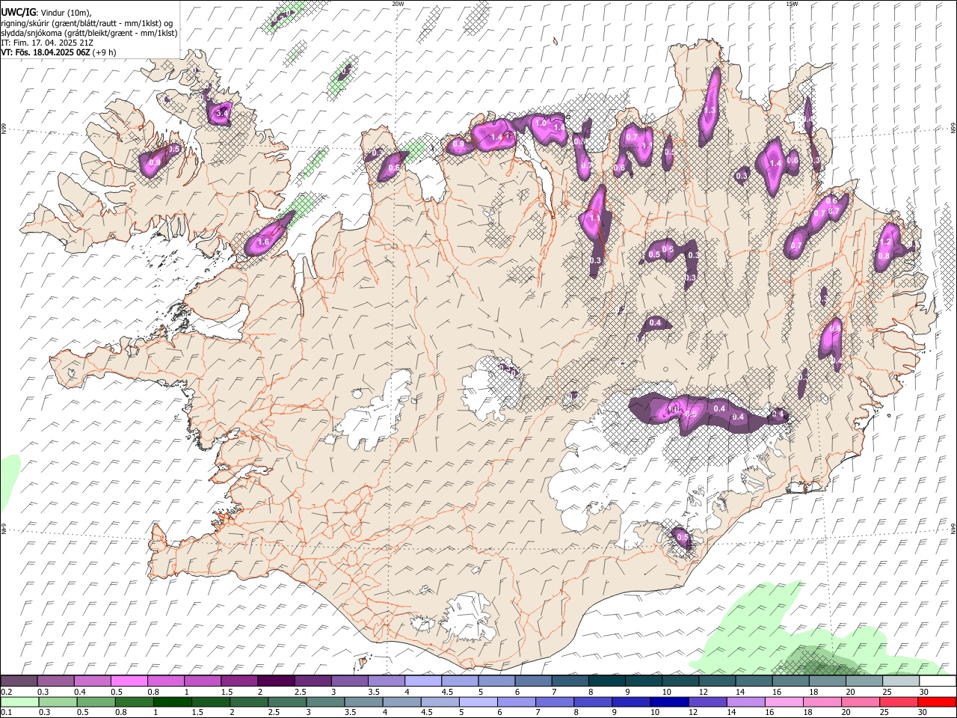
Task: Pick the red bottom-row swatch after 30
Action: click(938, 702)
